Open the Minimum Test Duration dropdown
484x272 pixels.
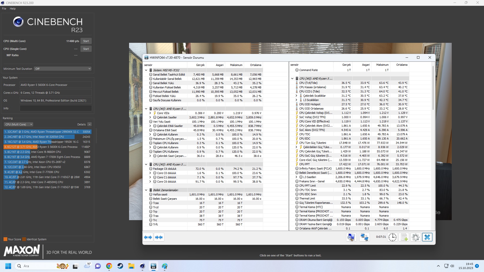point(63,69)
